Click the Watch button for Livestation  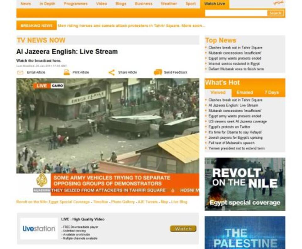(x=183, y=229)
